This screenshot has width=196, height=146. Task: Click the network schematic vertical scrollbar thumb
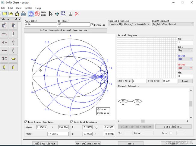point(191,104)
